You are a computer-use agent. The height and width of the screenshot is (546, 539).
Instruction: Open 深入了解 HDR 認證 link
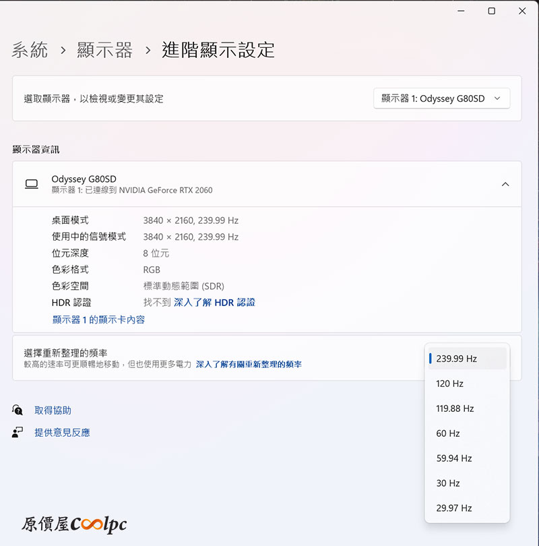(214, 302)
